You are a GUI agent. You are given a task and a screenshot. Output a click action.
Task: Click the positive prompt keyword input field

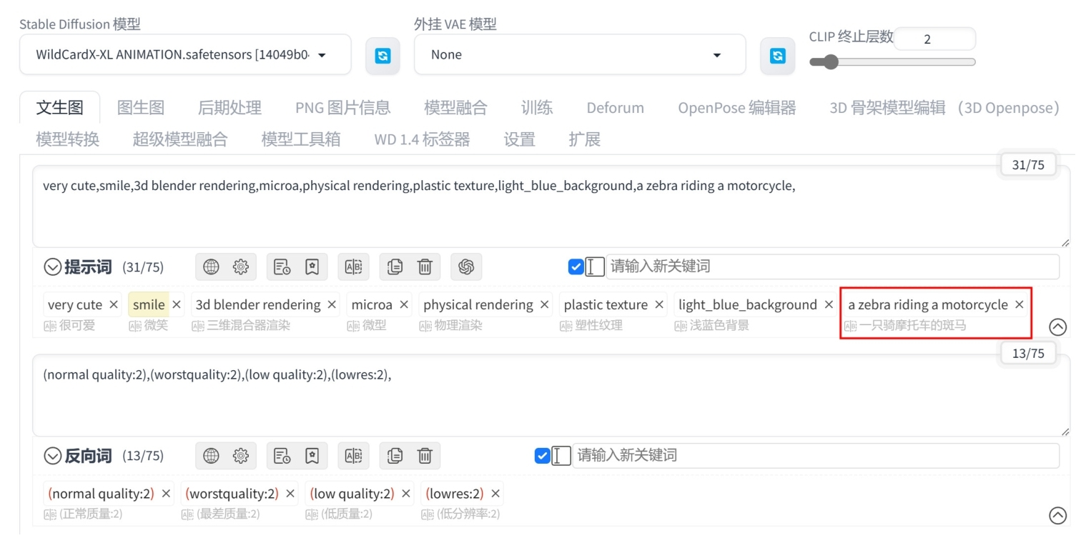click(x=832, y=266)
